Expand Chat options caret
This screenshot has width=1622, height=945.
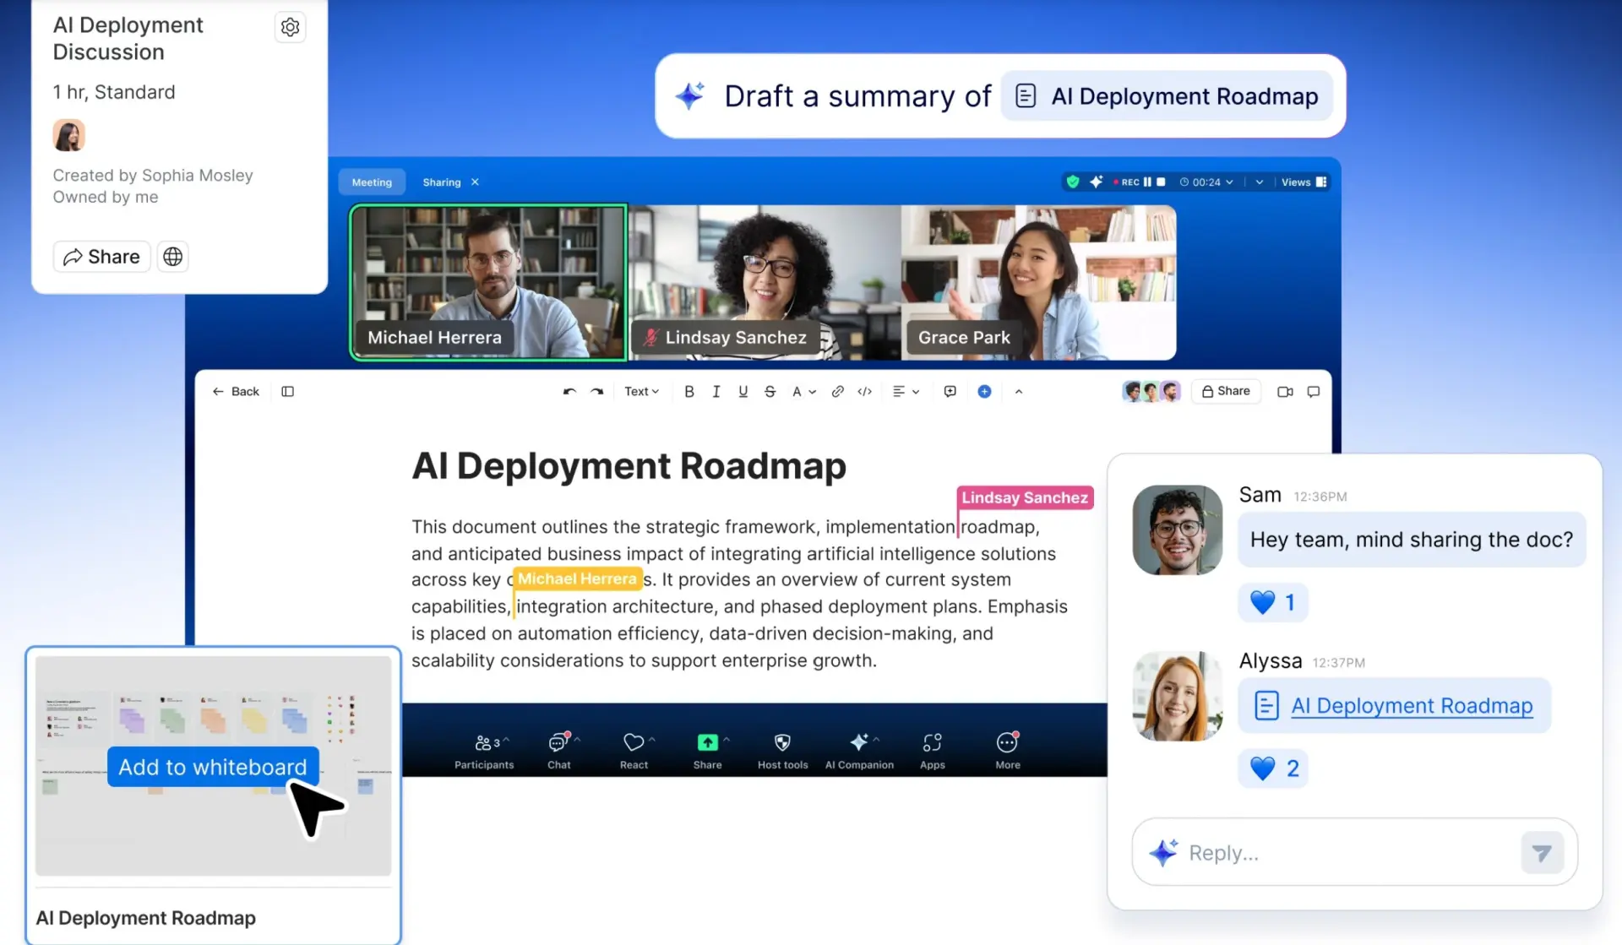578,740
